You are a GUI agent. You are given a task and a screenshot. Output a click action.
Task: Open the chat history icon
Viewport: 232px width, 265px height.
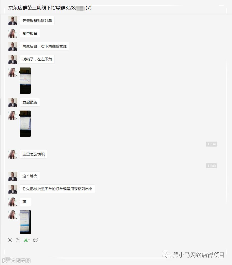coord(36,240)
